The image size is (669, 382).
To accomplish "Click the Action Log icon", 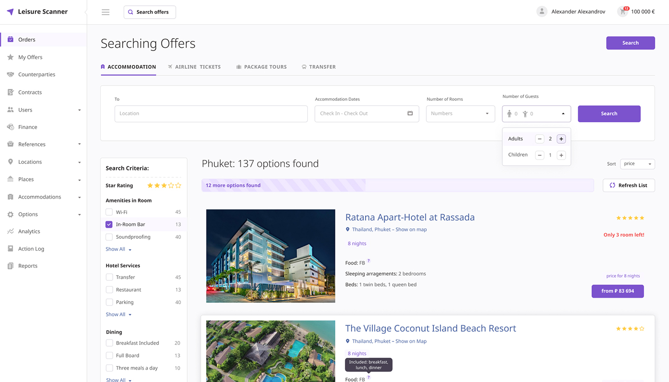I will point(11,249).
